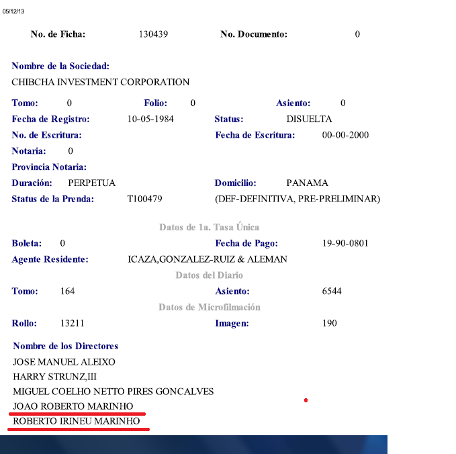Click the Fecha de Registro label
Viewport: 456px width, 454px height.
[50, 119]
